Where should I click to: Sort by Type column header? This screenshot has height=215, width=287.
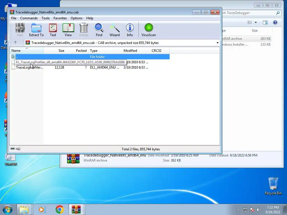(x=105, y=50)
